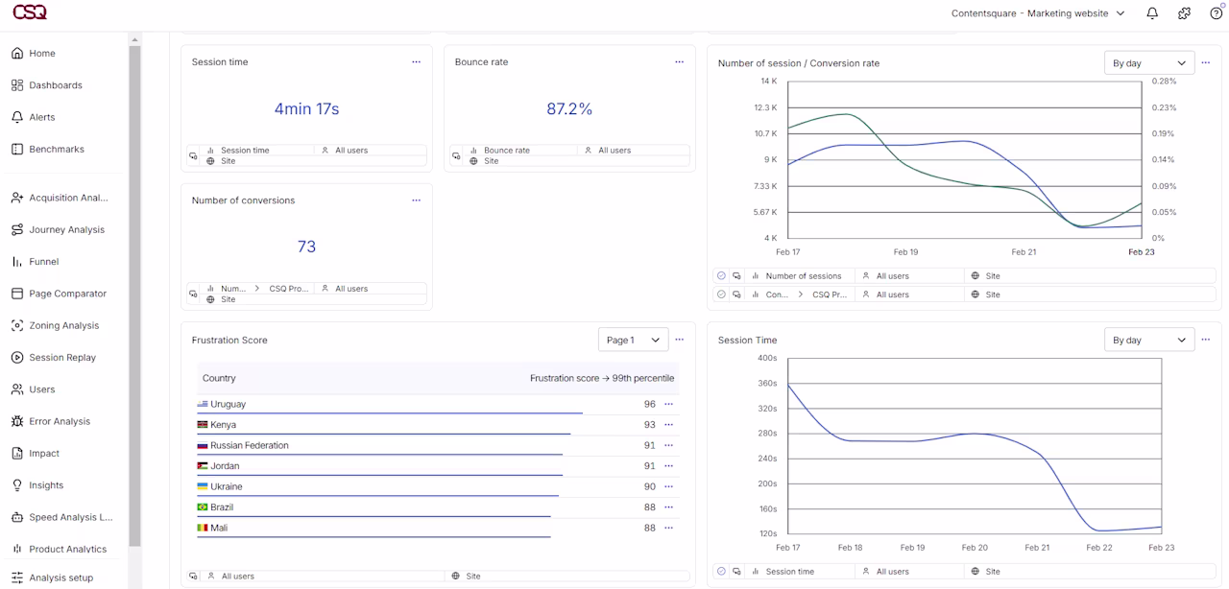Click the Mali frustration score bar
1229x589 pixels.
pyautogui.click(x=374, y=537)
